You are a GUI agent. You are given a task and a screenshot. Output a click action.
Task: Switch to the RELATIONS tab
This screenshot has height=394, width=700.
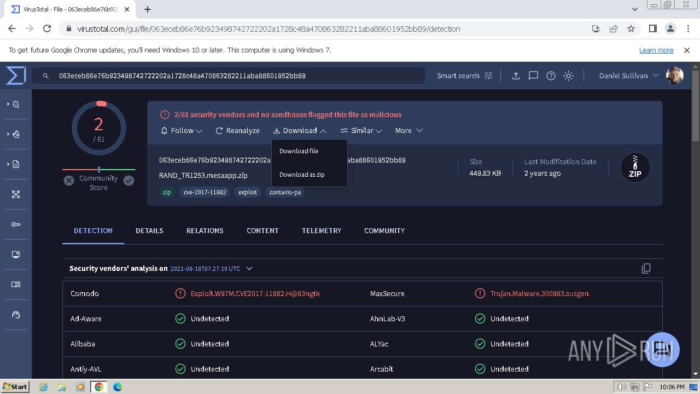click(205, 230)
